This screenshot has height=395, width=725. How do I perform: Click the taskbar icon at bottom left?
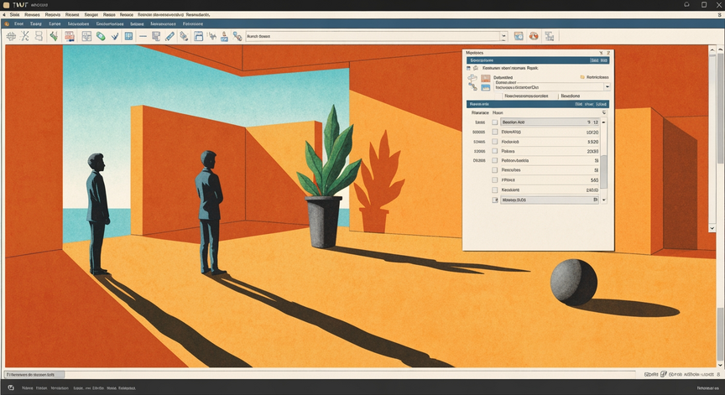(11, 387)
